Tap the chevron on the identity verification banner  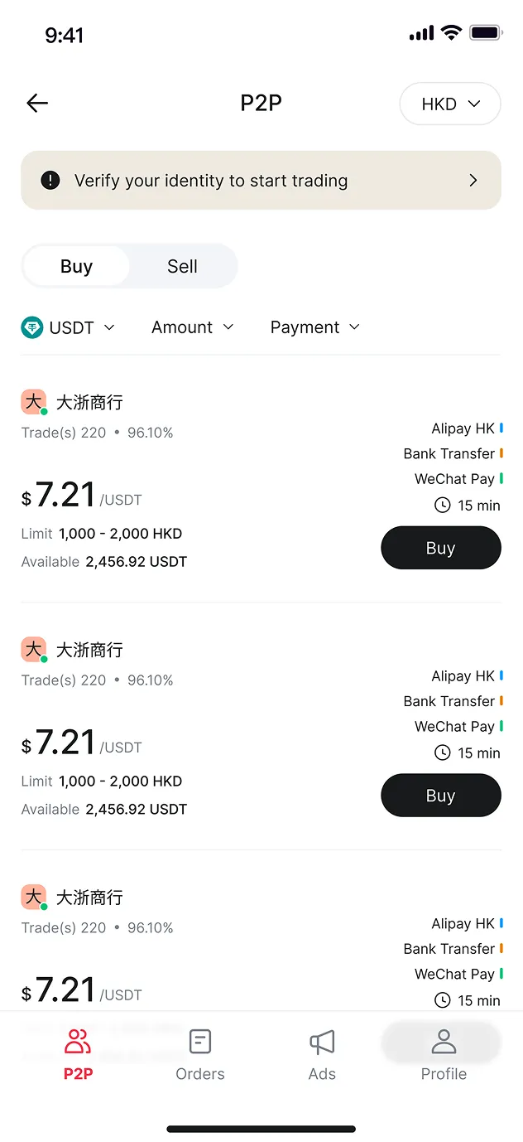tap(473, 180)
